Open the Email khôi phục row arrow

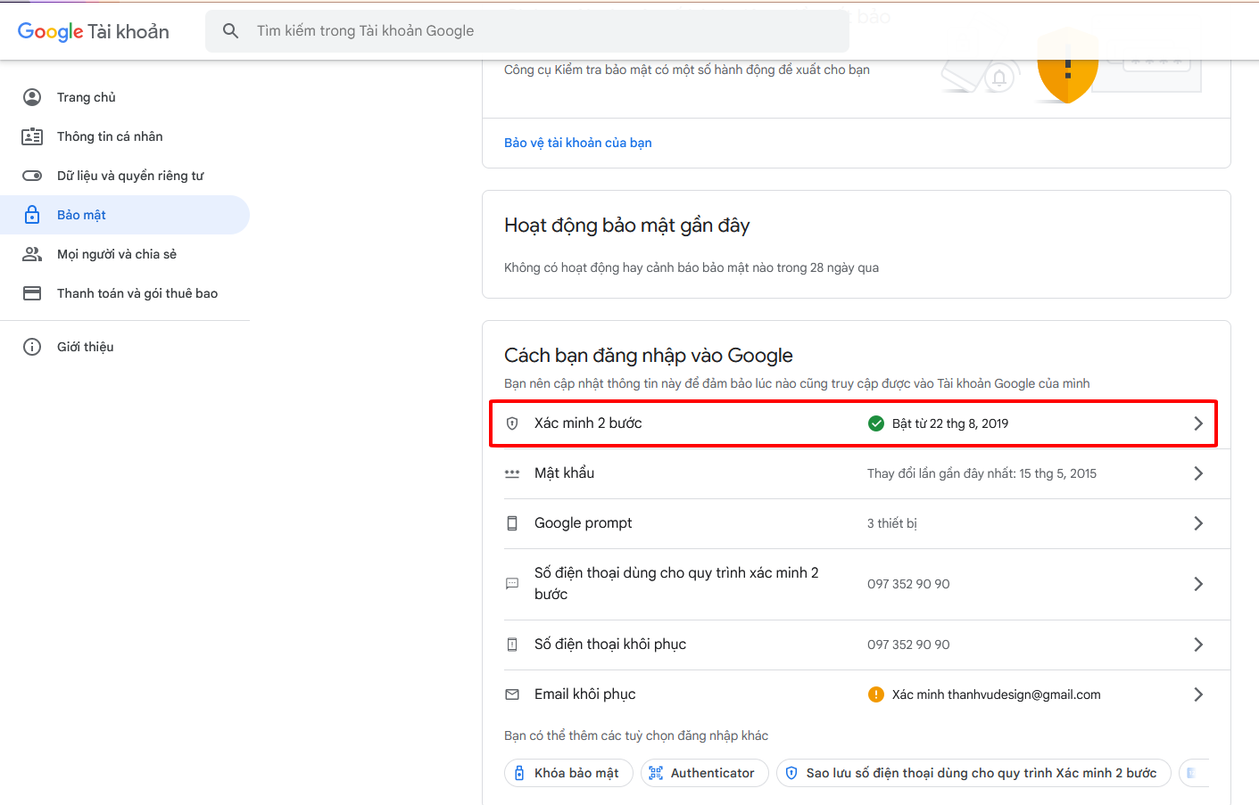tap(1198, 694)
